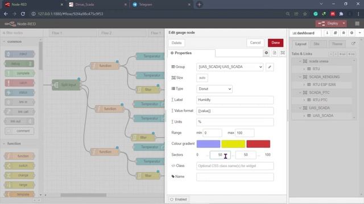Select RTU PTC group in tree
Image resolution: width=364 pixels, height=204 pixels.
pyautogui.click(x=320, y=100)
